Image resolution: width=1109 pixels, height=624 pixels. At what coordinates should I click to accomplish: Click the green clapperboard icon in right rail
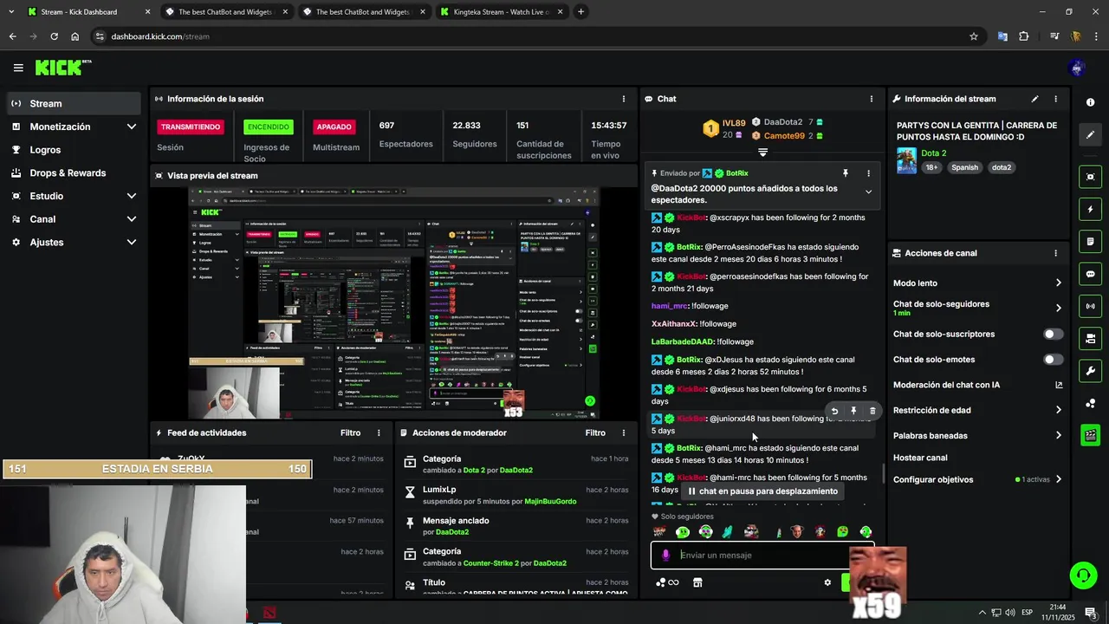(x=1090, y=435)
